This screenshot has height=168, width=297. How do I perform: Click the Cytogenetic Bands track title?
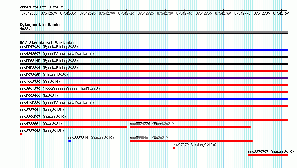[40, 25]
